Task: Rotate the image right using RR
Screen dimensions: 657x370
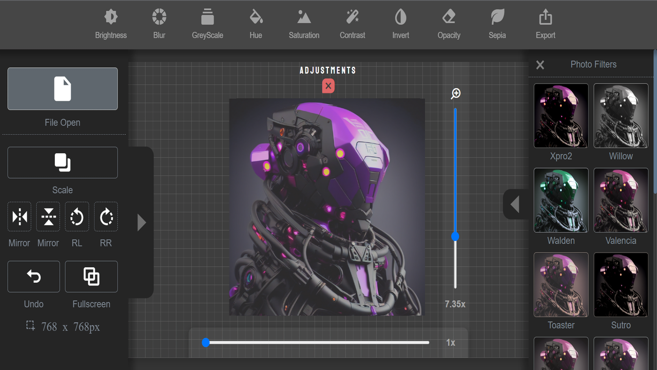Action: tap(105, 216)
